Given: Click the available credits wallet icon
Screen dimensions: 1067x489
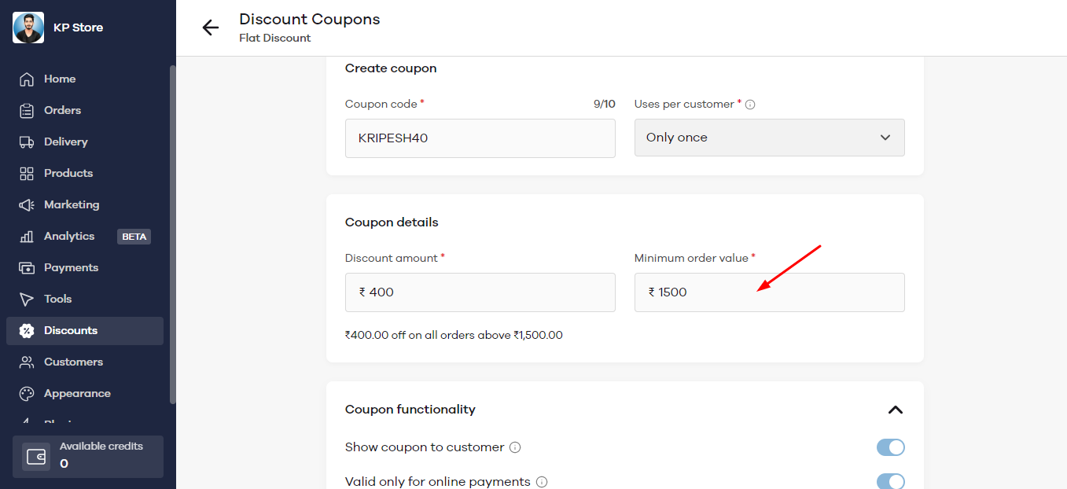Looking at the screenshot, I should [36, 457].
